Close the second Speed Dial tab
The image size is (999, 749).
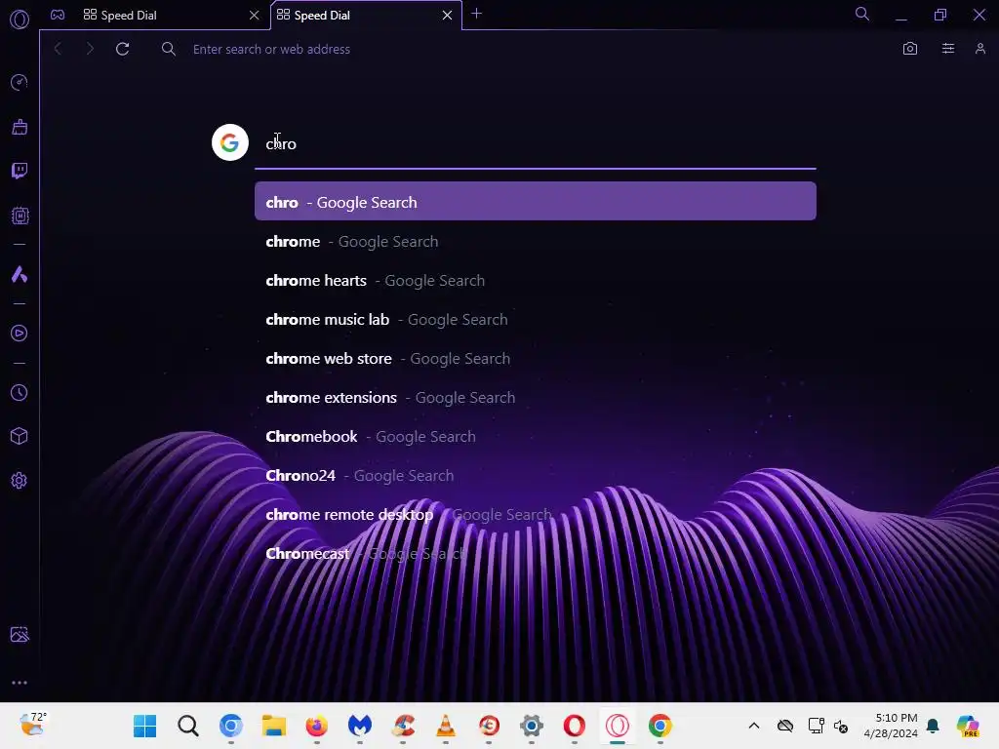pos(447,16)
